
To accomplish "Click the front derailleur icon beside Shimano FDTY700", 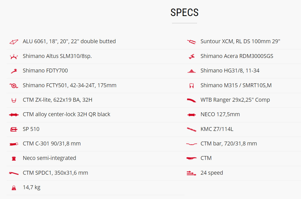I will (14, 71).
